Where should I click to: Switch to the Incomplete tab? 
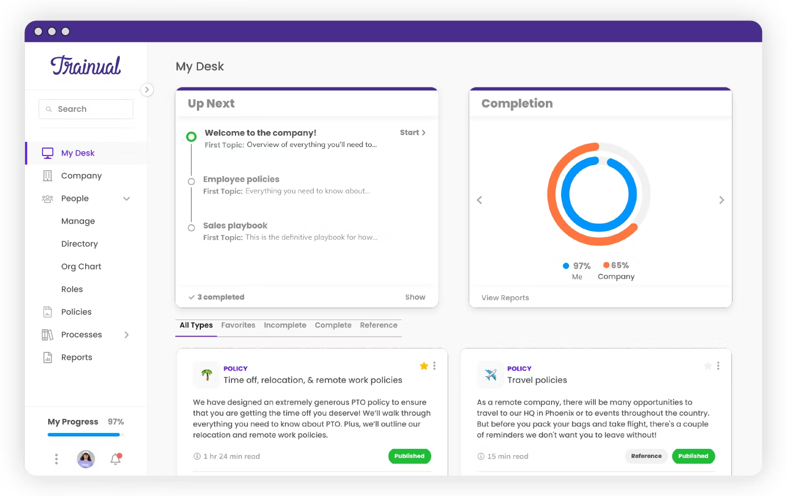[285, 325]
